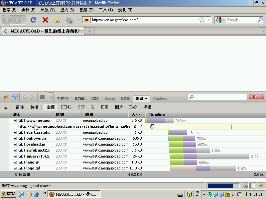
Task: Toggle the Break on XHR icon
Action: pos(6,107)
